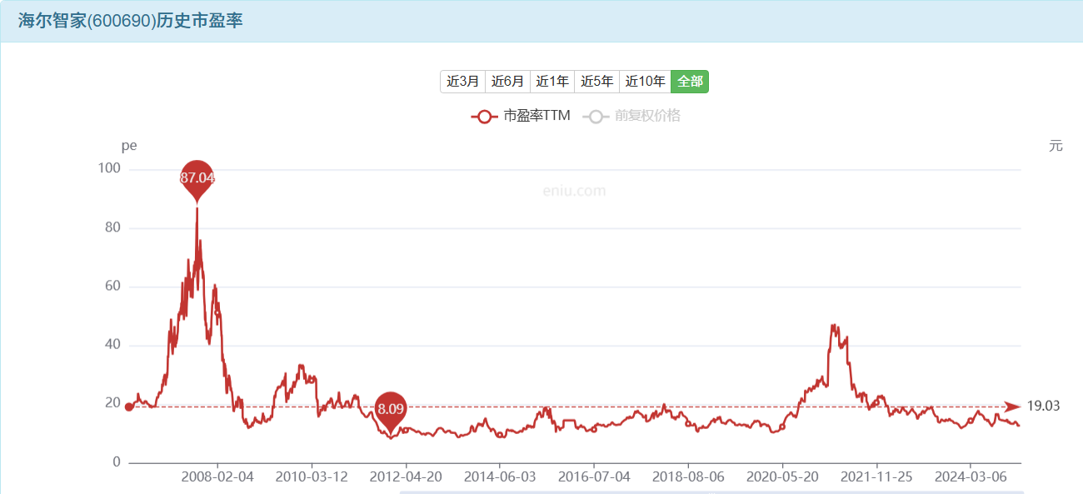Image resolution: width=1083 pixels, height=494 pixels.
Task: Toggle the 市盈率TTM legend series
Action: pos(521,116)
